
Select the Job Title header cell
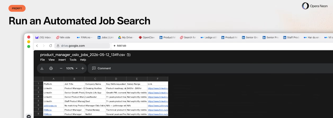[74, 84]
